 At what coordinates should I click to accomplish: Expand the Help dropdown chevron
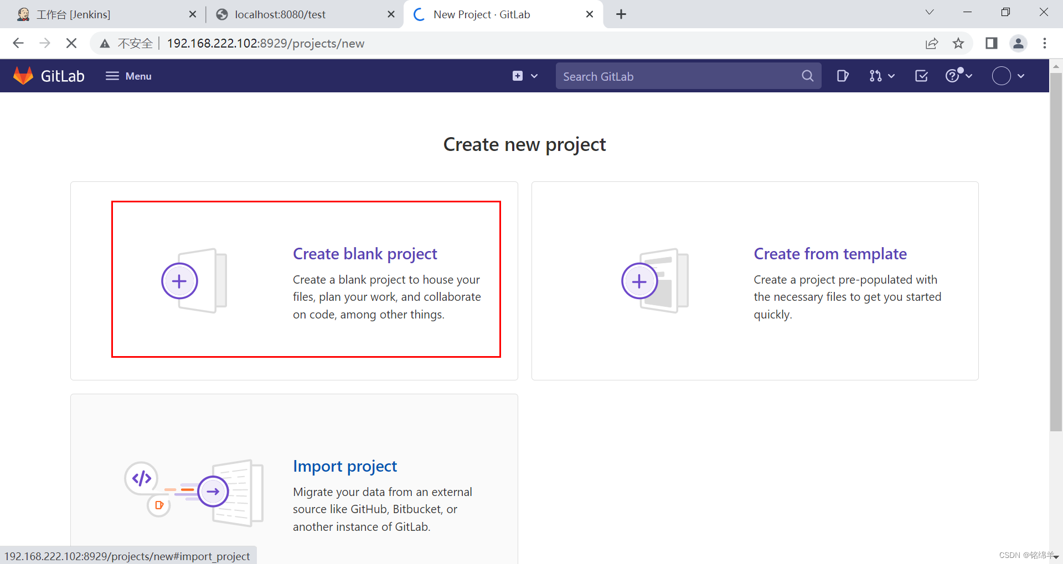point(969,76)
